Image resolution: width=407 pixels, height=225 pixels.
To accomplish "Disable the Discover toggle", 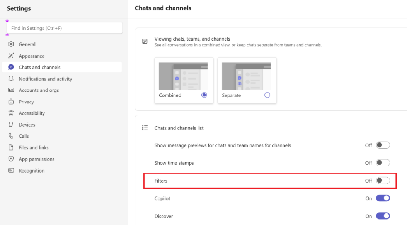I will pos(383,216).
